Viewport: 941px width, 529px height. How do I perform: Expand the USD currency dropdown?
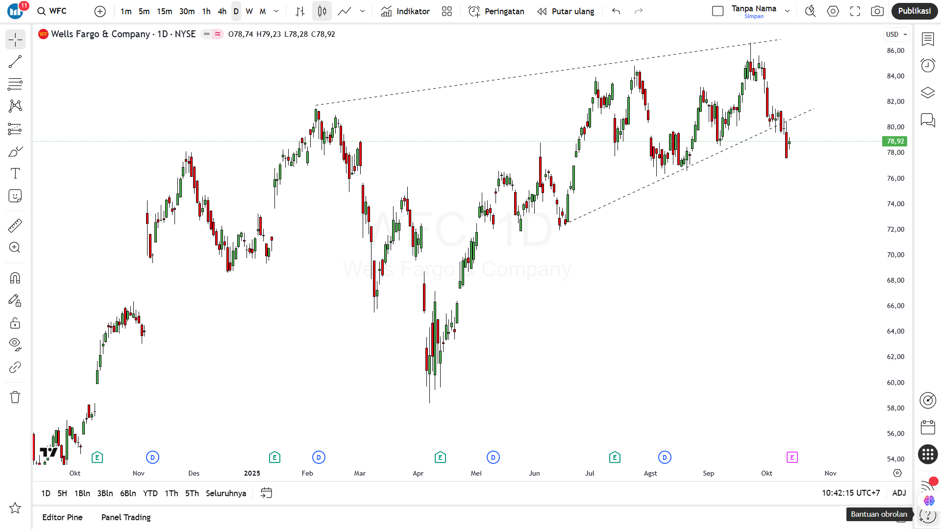tap(896, 34)
